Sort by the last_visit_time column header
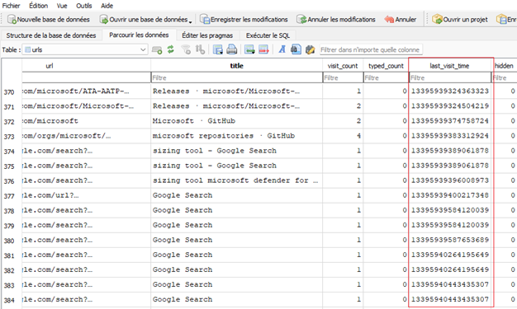 coord(449,66)
